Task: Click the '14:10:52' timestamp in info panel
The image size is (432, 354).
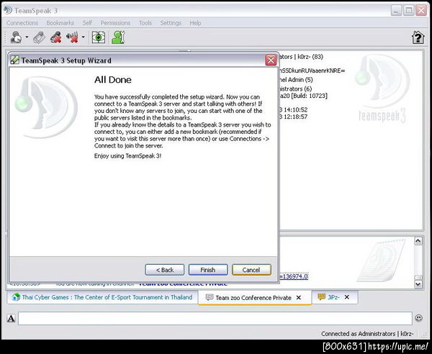Action: click(295, 109)
